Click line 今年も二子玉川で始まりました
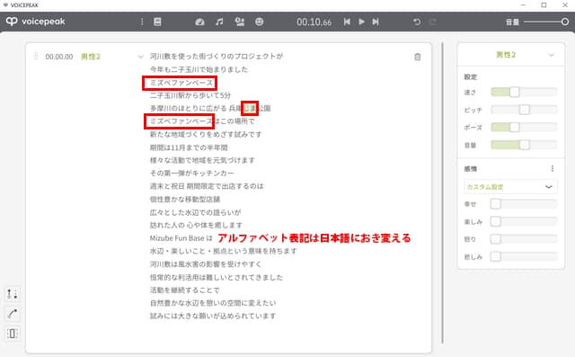 click(x=199, y=69)
